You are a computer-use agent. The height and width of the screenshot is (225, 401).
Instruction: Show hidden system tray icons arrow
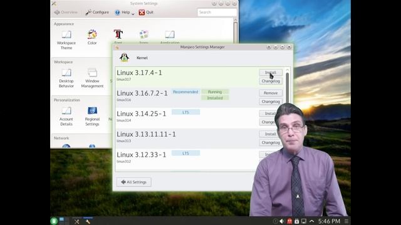click(x=311, y=221)
